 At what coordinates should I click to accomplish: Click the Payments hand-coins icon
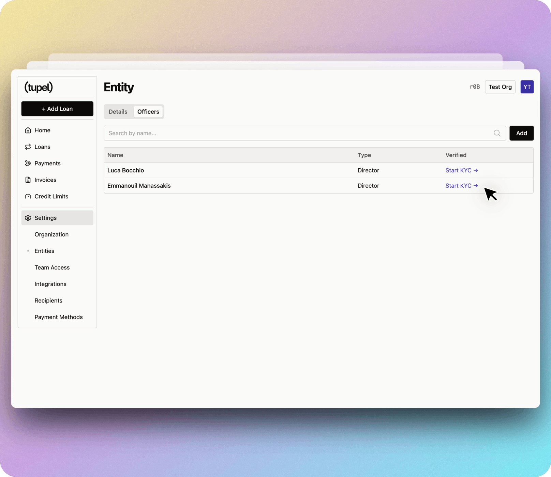pos(28,164)
